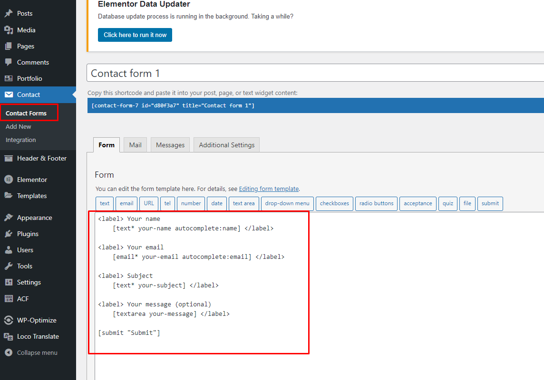Click the Posts pushpin icon in sidebar
The width and height of the screenshot is (544, 380).
click(x=9, y=14)
